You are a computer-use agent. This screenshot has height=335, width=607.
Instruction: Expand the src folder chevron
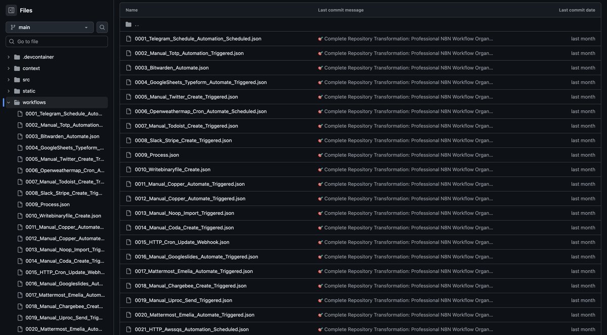tap(9, 80)
